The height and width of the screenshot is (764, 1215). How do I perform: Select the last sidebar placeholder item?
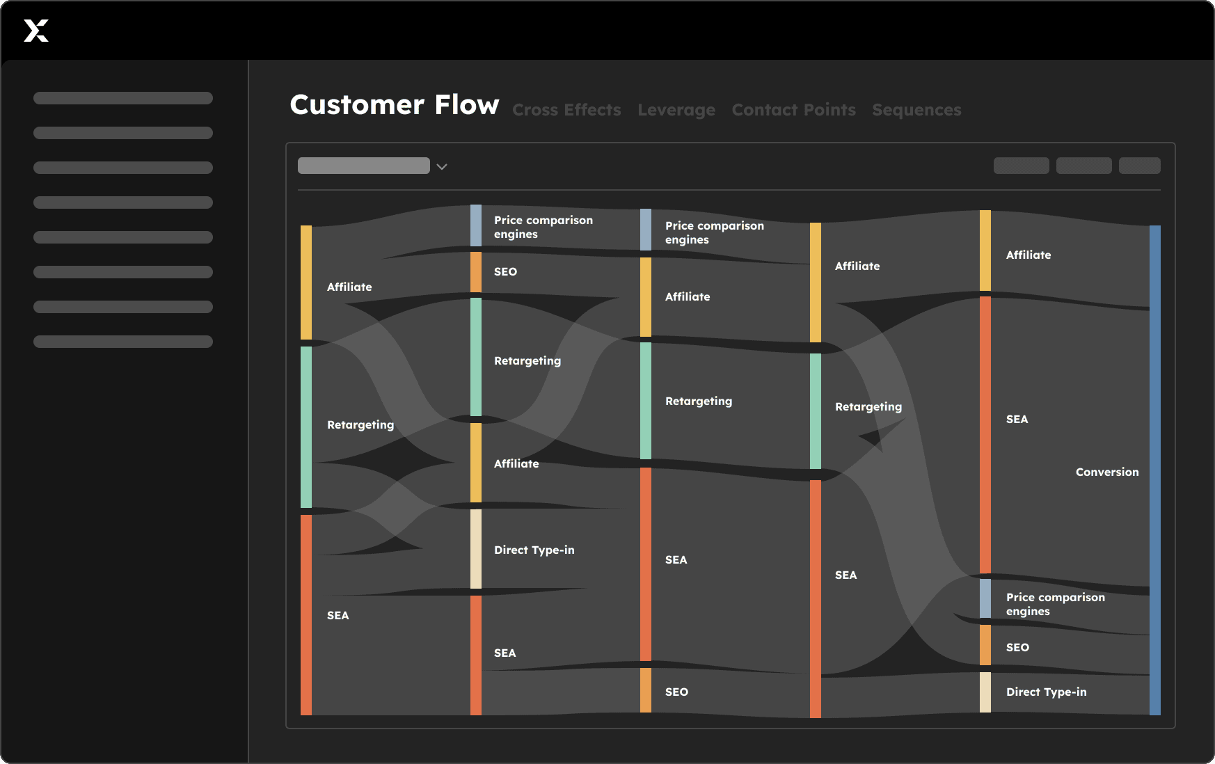point(123,342)
